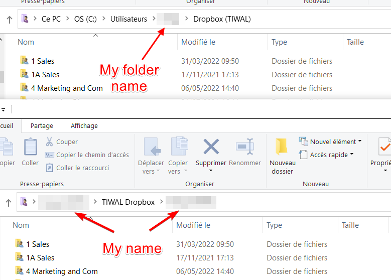Switch to the Partage ribbon tab
The height and width of the screenshot is (280, 391).
tap(42, 125)
